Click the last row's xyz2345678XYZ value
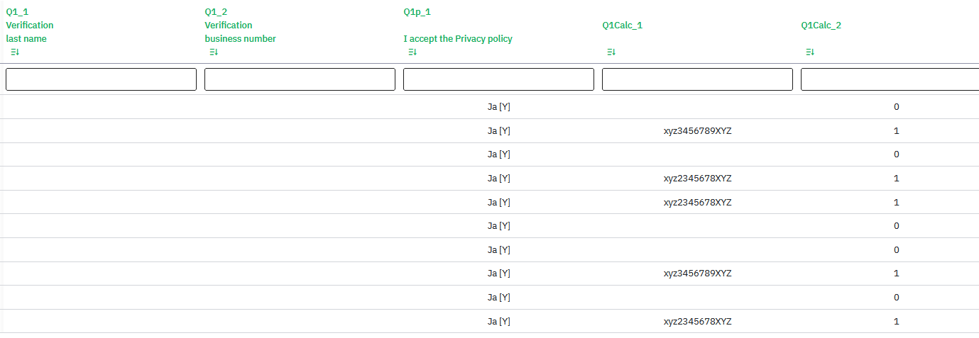 coord(697,322)
